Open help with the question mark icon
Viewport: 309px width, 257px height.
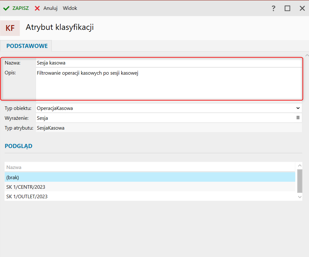tap(273, 8)
